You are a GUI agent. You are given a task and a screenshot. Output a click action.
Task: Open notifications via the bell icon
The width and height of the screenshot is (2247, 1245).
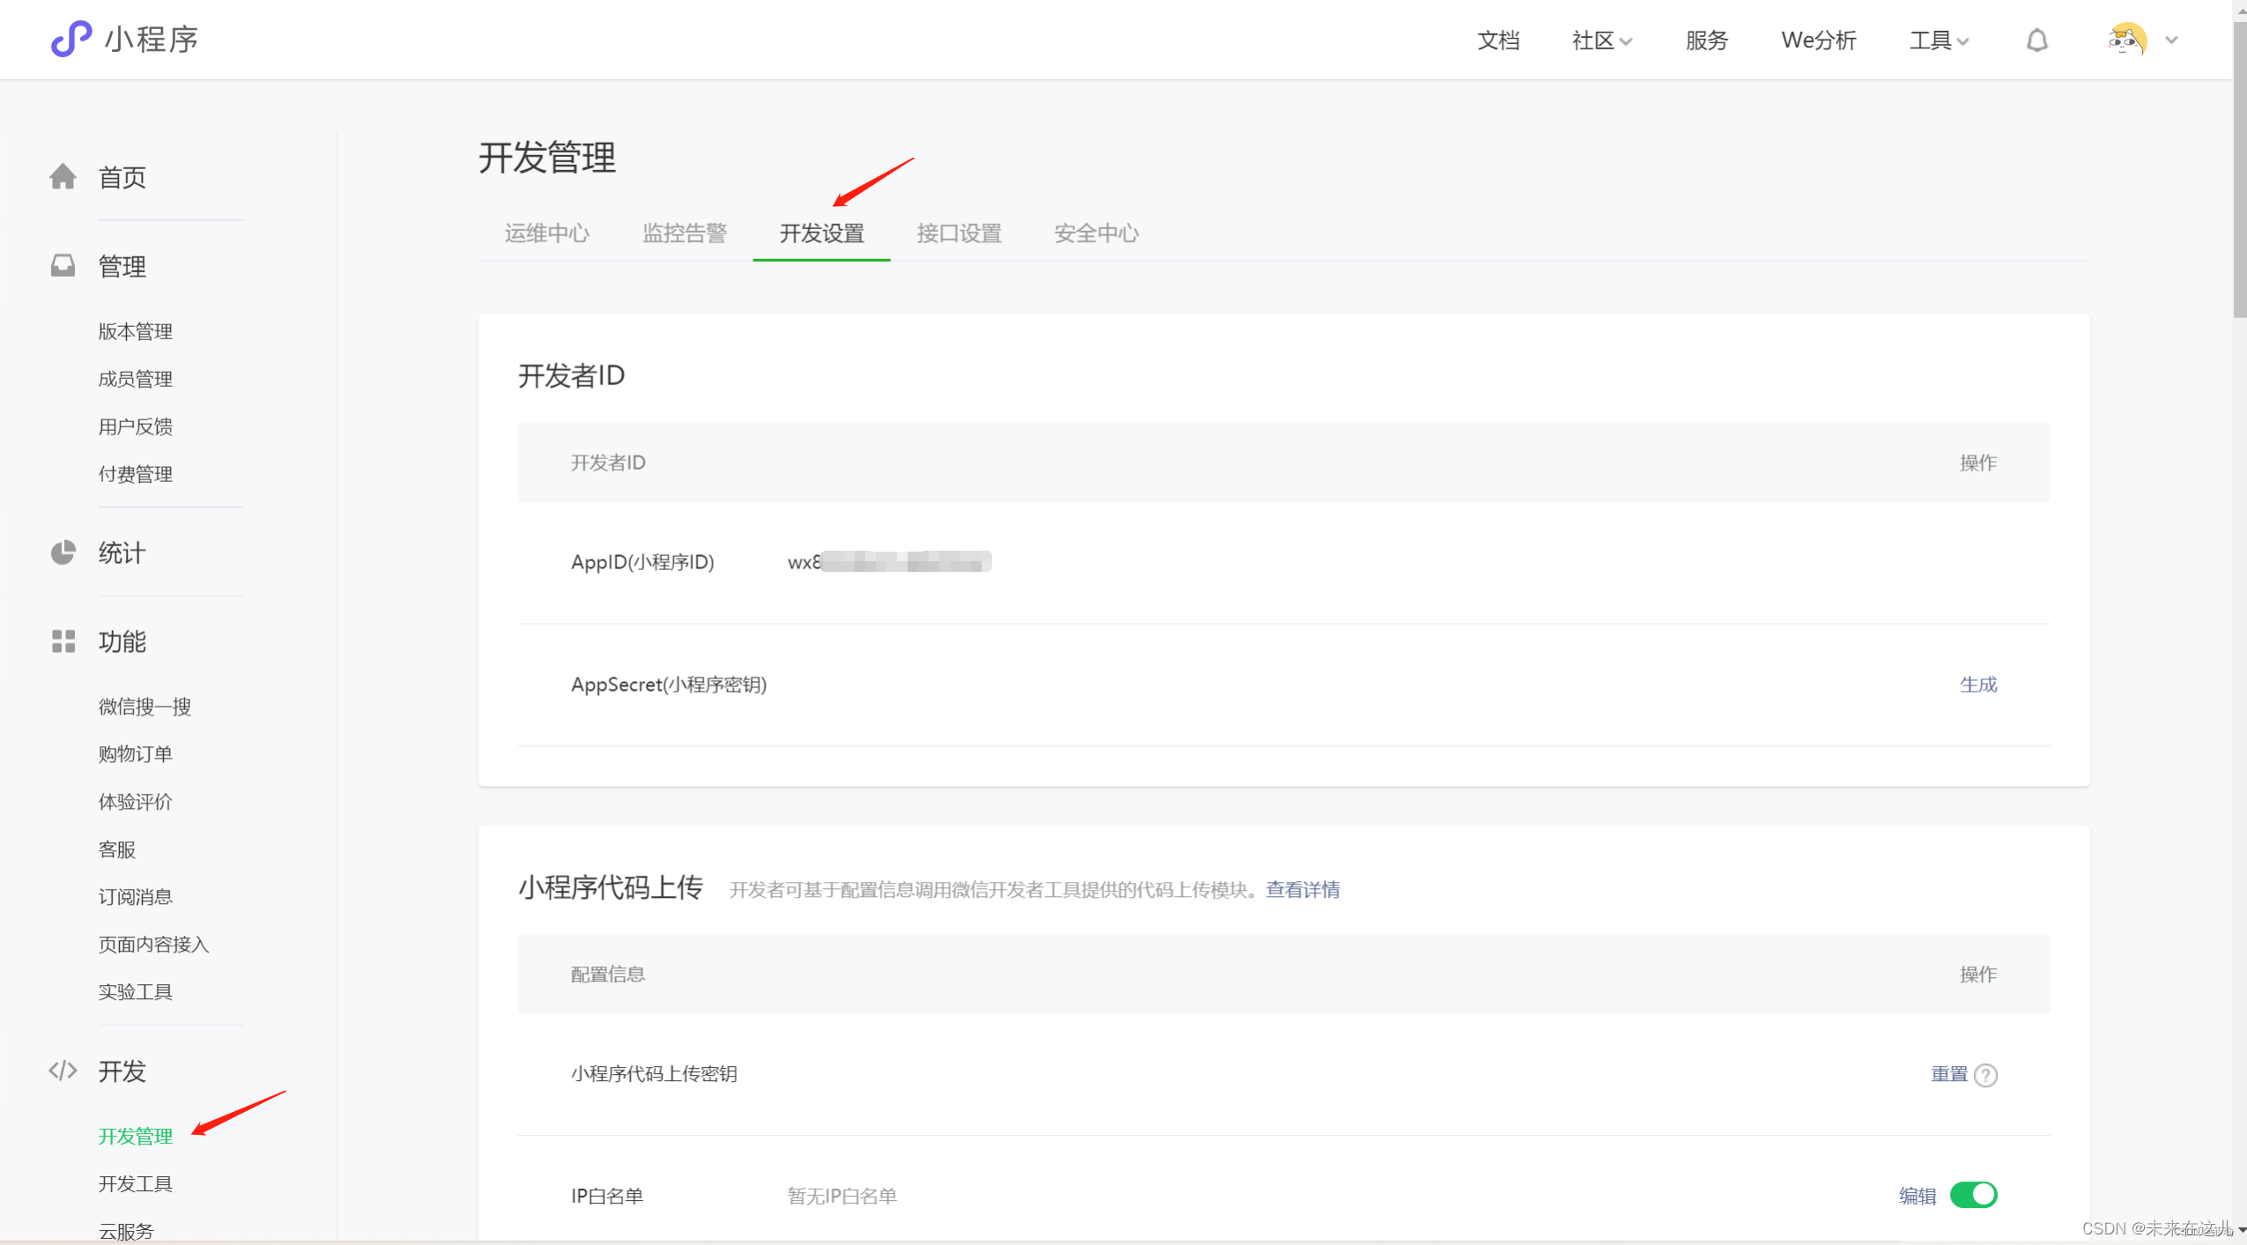[x=2036, y=40]
